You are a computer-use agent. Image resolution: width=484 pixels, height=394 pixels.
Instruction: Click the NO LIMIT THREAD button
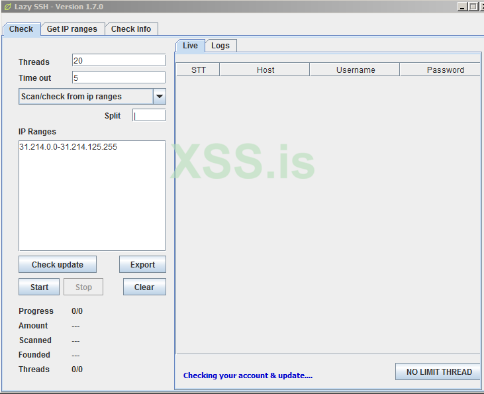pyautogui.click(x=438, y=371)
